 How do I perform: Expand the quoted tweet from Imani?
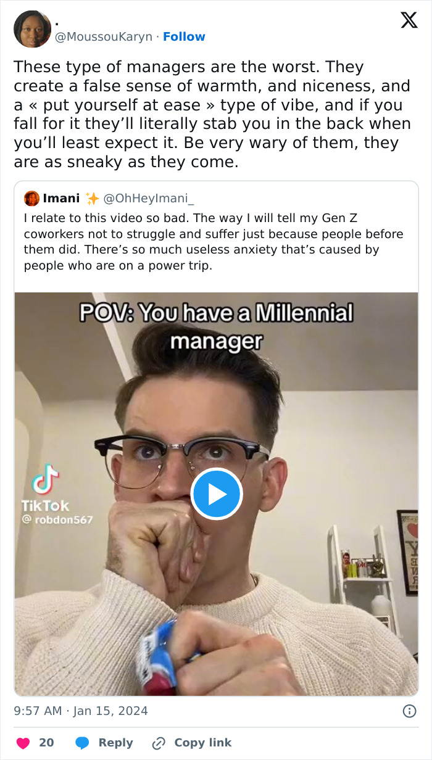pos(216,241)
